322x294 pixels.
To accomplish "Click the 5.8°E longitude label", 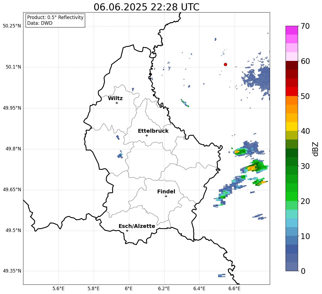I will (94, 289).
